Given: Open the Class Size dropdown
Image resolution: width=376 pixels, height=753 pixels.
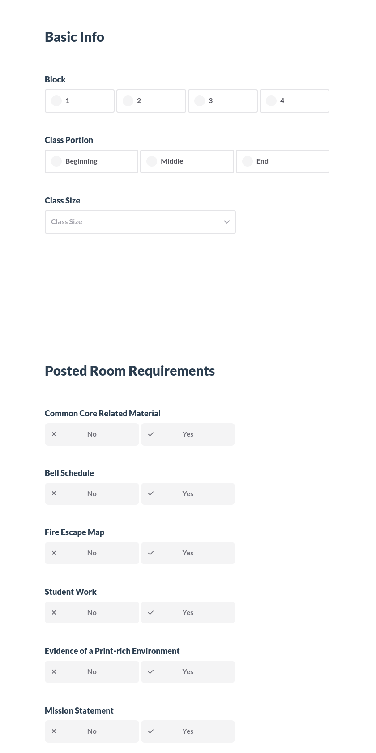Looking at the screenshot, I should (140, 221).
